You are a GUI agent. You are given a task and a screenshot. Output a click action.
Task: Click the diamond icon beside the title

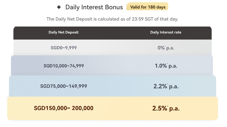(x=59, y=7)
